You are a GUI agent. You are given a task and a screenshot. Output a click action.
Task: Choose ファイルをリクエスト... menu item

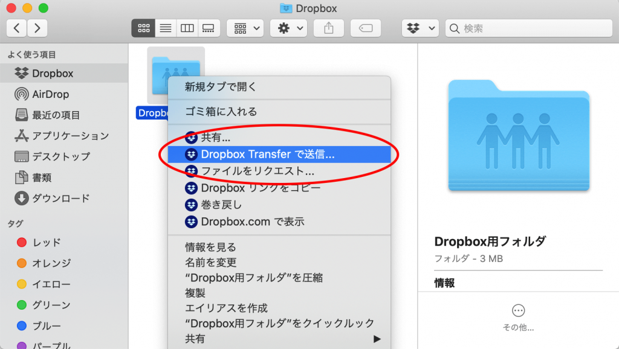(x=279, y=171)
